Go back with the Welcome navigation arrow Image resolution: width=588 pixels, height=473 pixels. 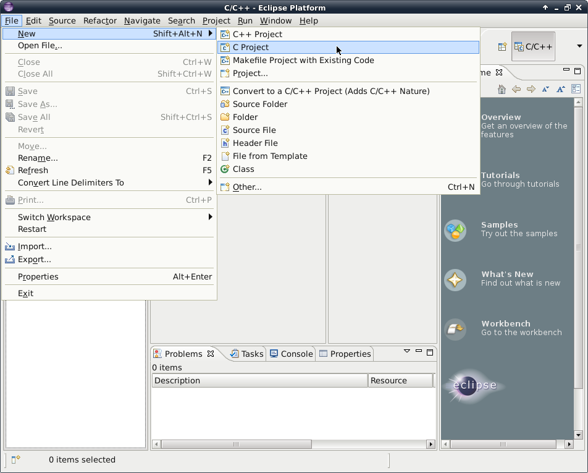point(516,89)
